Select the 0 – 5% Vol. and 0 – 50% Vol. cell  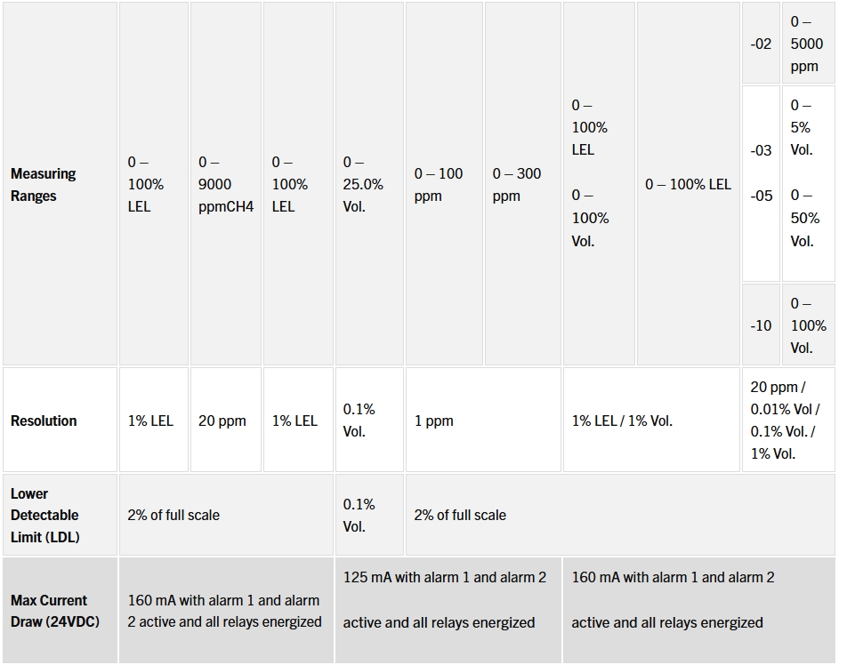click(807, 173)
